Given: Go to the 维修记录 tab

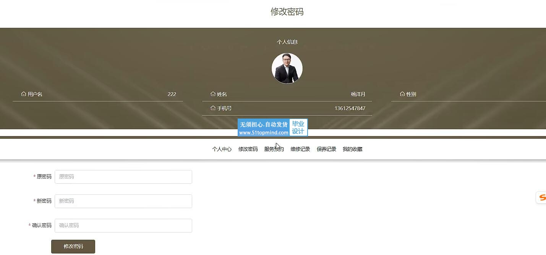Looking at the screenshot, I should tap(300, 149).
